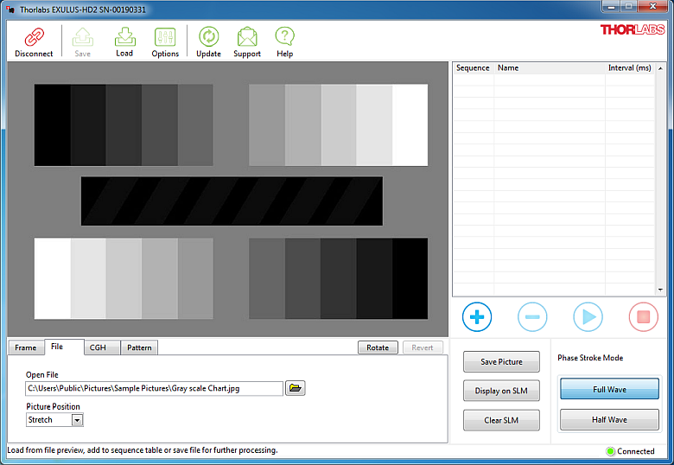Image resolution: width=674 pixels, height=465 pixels.
Task: Click the Open File path input field
Action: 155,388
